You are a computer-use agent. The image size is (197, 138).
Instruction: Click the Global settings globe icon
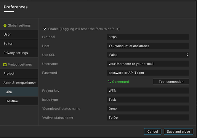click(5, 25)
